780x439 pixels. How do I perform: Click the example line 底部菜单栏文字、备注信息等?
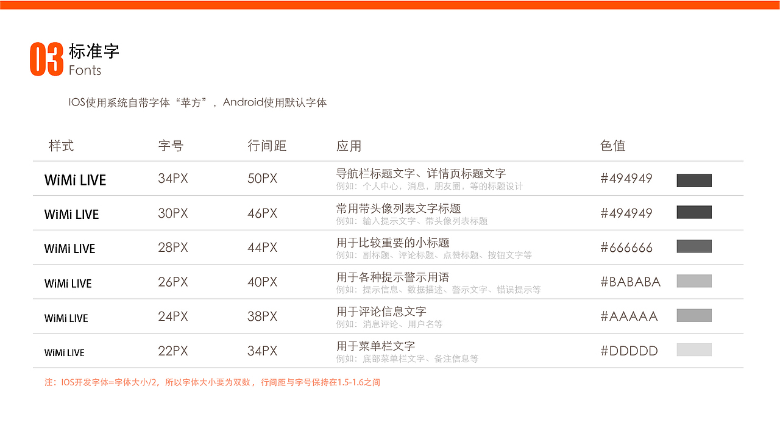[x=407, y=359]
